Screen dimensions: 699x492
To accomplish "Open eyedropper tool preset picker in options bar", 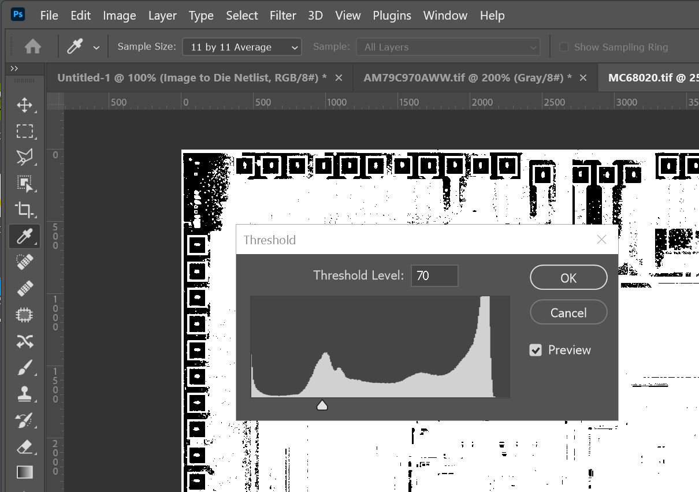I will pos(96,47).
